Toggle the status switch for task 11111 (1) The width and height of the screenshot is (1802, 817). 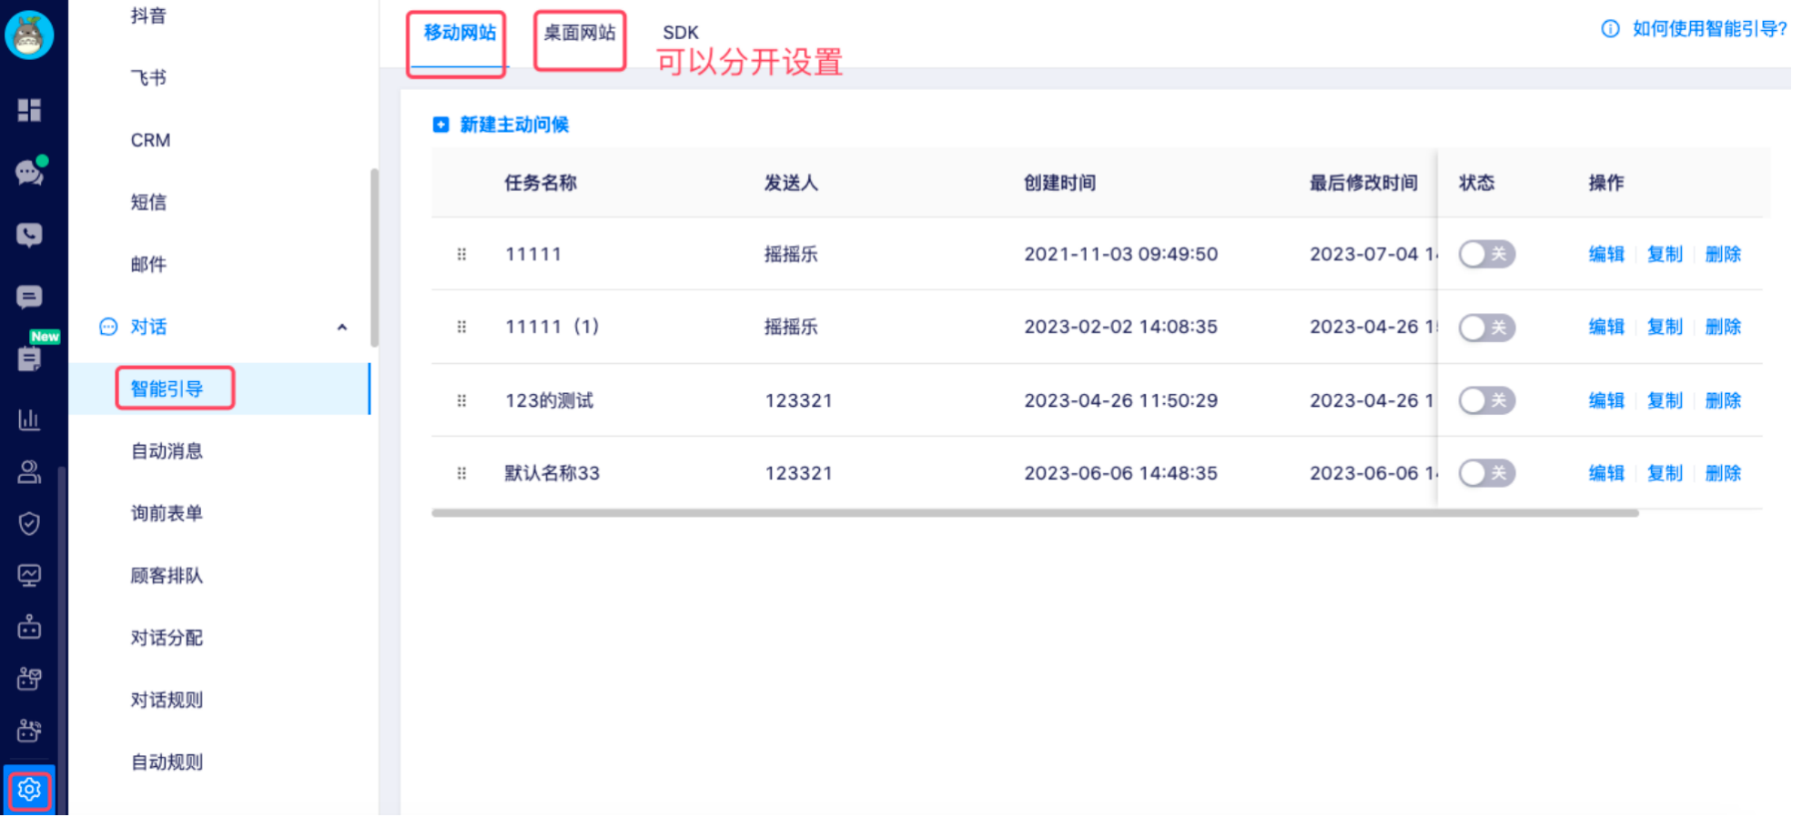coord(1486,328)
